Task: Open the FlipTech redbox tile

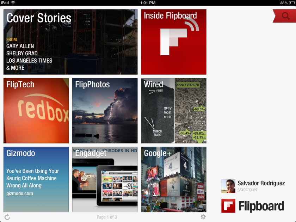Action: click(36, 111)
